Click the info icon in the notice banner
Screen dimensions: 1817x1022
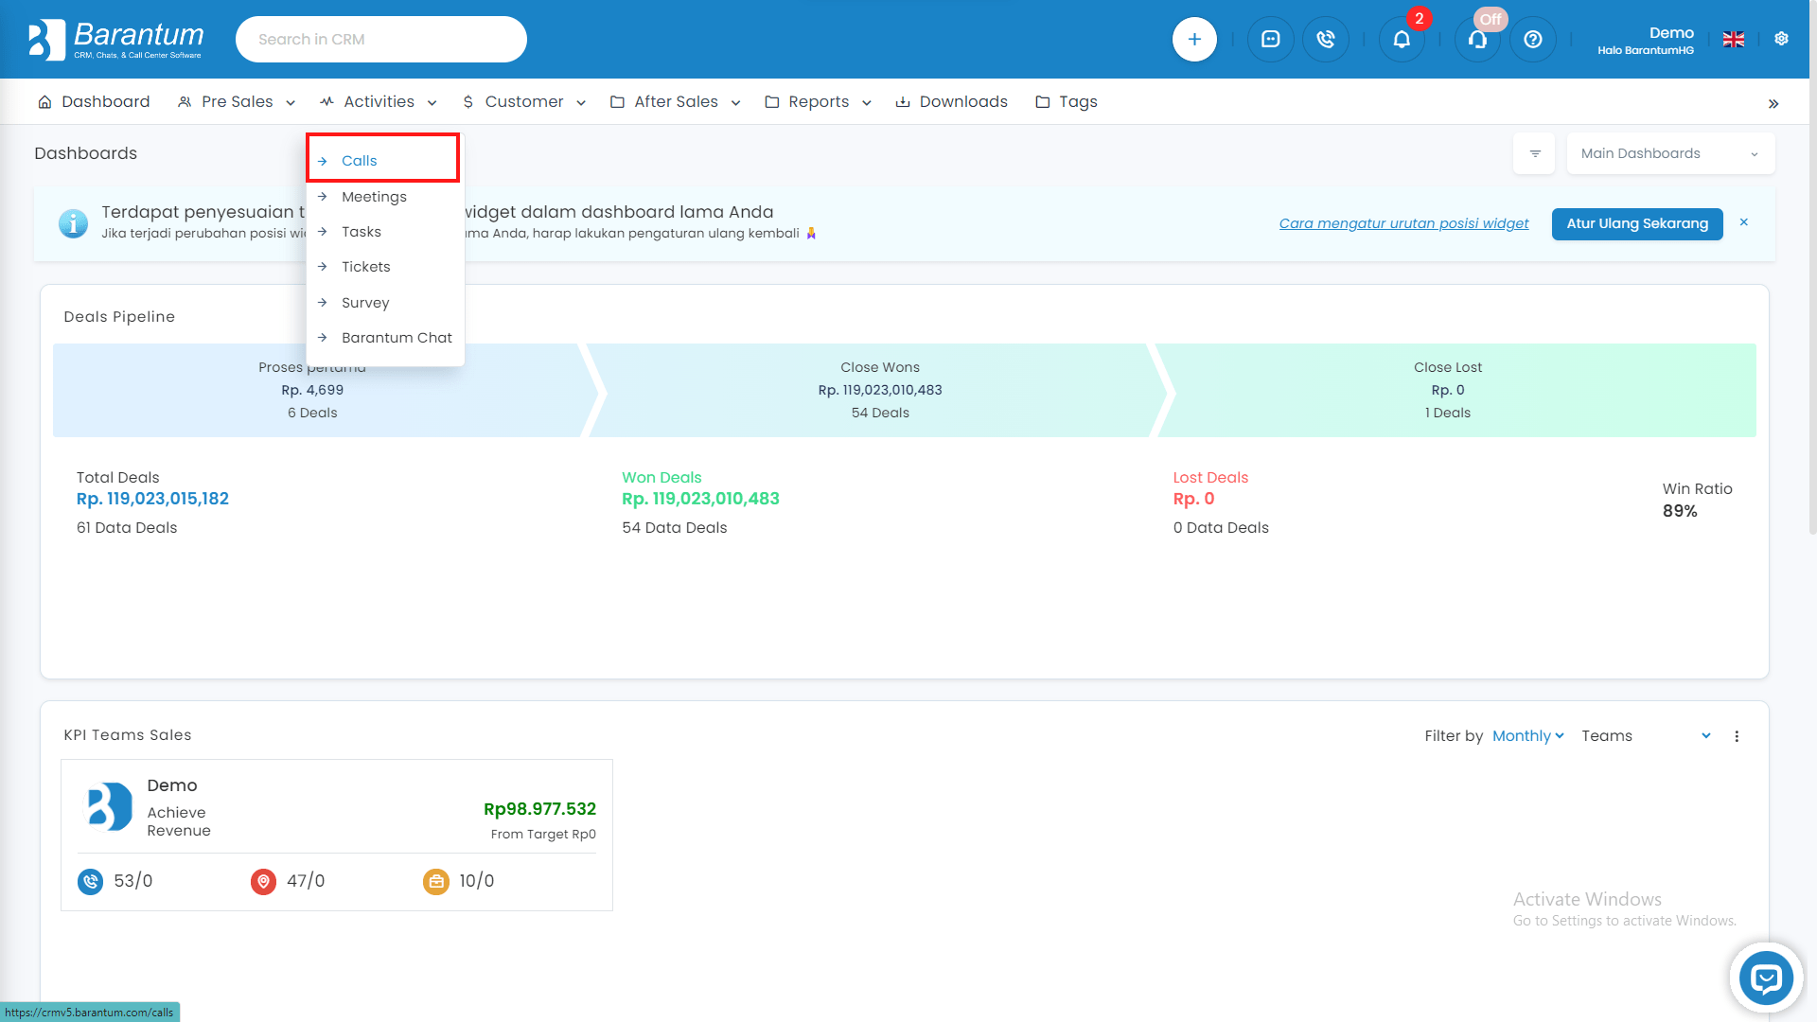pyautogui.click(x=73, y=223)
